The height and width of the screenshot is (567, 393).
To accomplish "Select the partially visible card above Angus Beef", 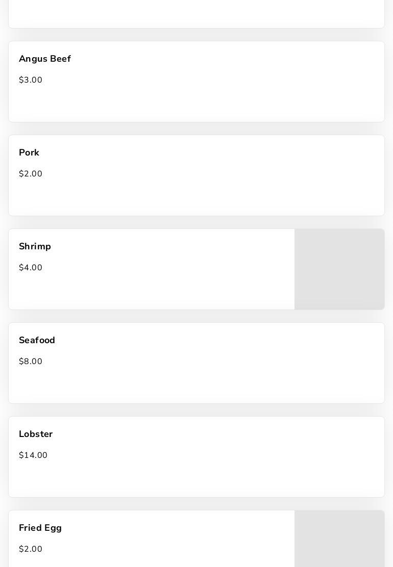I will (x=196, y=14).
